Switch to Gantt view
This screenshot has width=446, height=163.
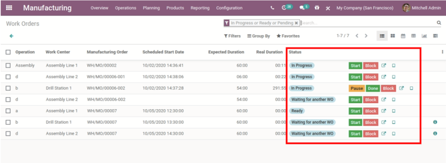(435, 36)
